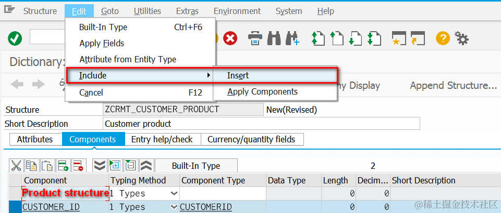Image resolution: width=501 pixels, height=213 pixels.
Task: Click the Typing Method column header
Action: coord(144,180)
